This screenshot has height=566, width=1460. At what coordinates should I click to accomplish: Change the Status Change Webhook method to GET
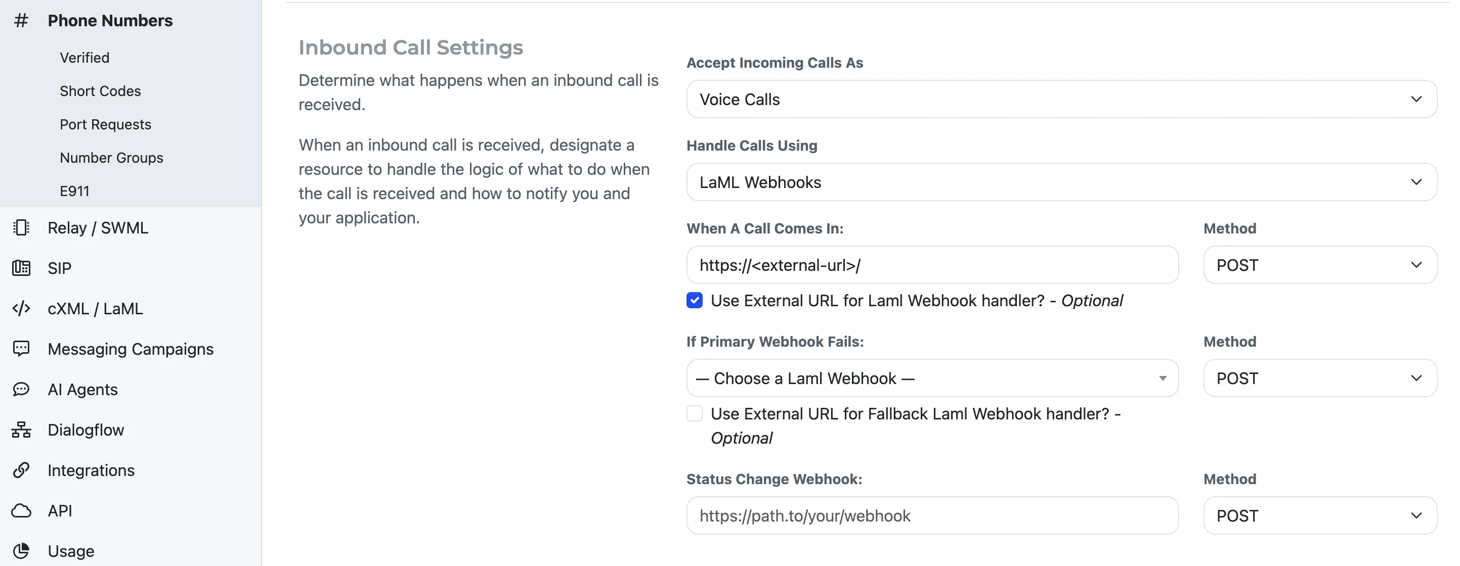point(1319,515)
